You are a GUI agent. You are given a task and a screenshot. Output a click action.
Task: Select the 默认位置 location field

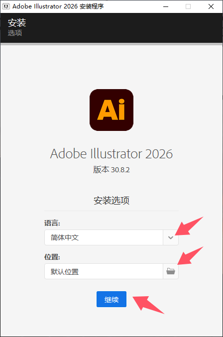[104, 271]
